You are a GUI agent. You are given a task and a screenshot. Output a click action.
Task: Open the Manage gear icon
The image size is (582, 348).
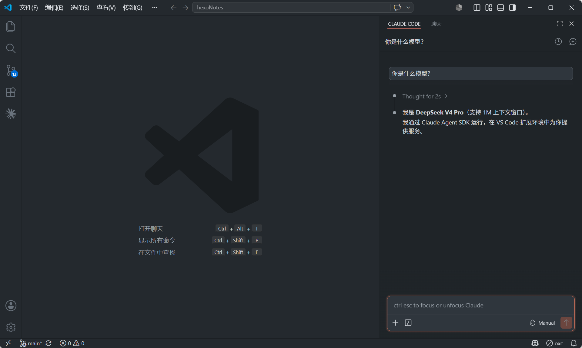coord(11,327)
